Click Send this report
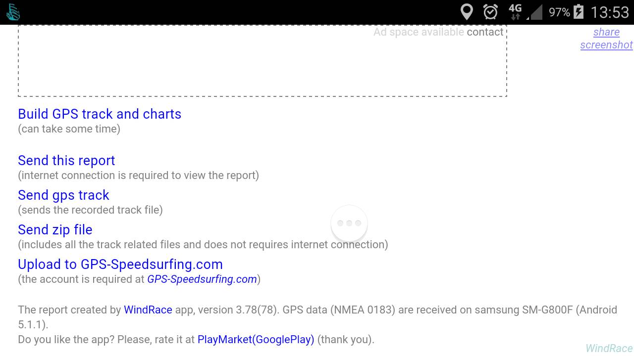This screenshot has height=356, width=634. pyautogui.click(x=66, y=161)
